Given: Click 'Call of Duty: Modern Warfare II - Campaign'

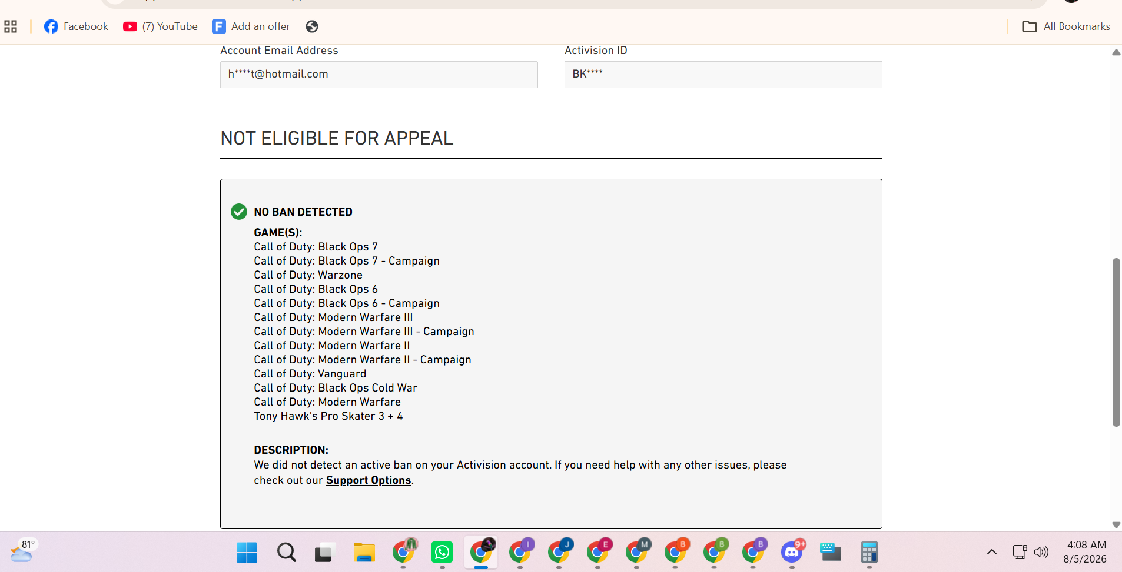Looking at the screenshot, I should (363, 360).
